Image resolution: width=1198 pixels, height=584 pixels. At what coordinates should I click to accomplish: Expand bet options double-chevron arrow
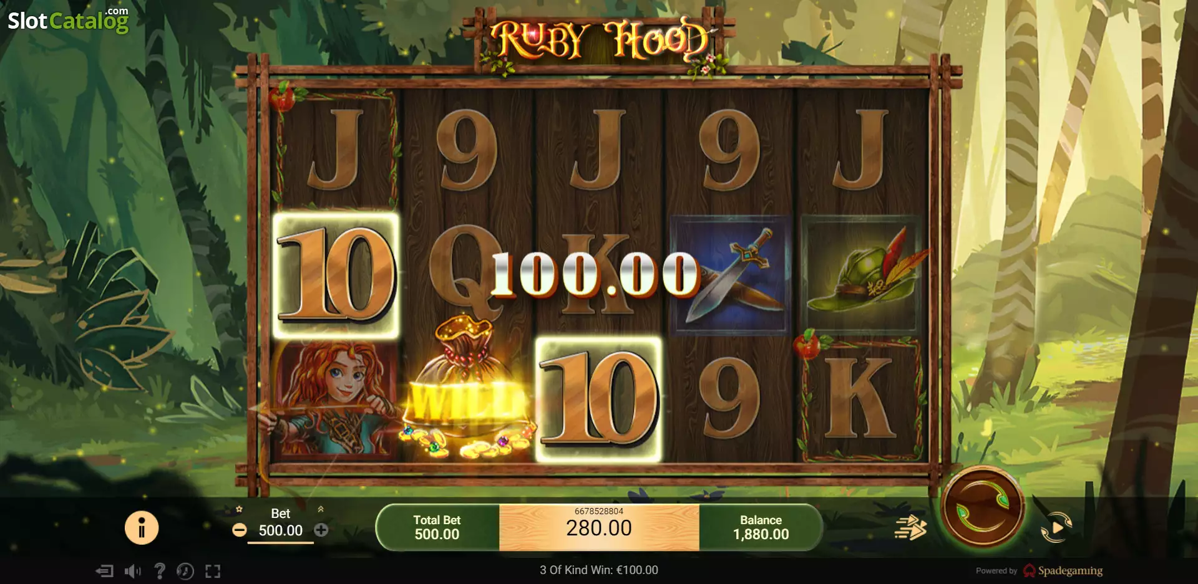tap(321, 509)
